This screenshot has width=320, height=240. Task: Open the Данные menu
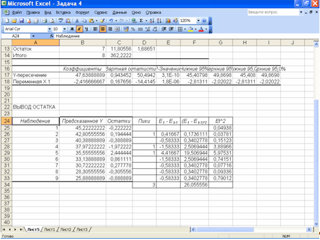[x=120, y=13]
